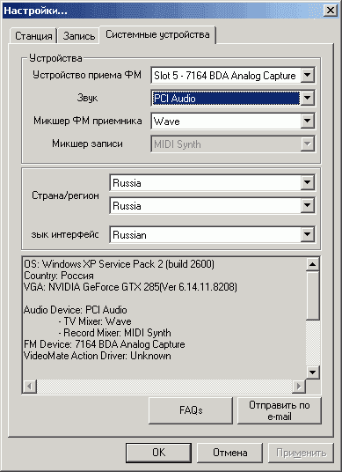Click the vertical scrollbar thumb in info box
Screen dimensions: 342x472
313,295
